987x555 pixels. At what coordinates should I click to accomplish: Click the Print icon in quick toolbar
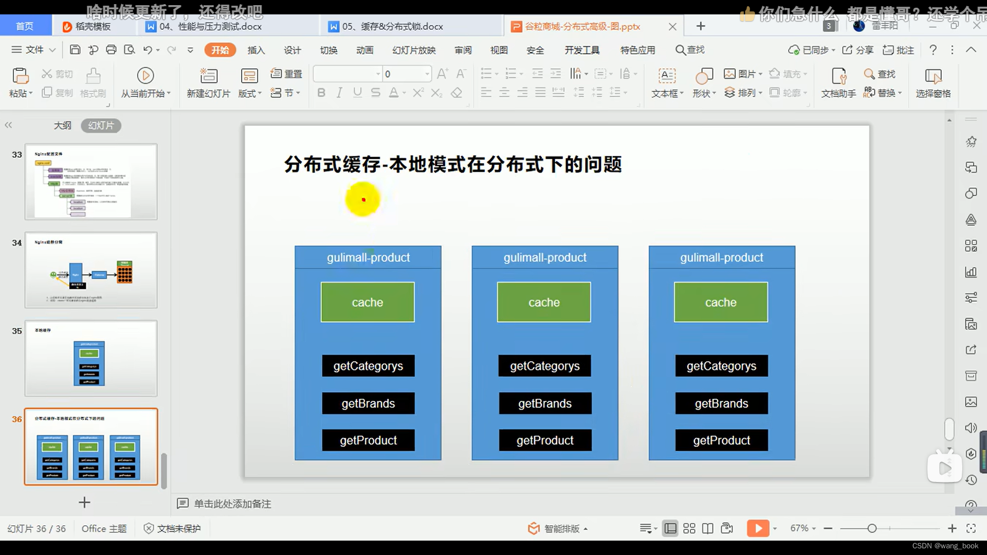pos(111,49)
